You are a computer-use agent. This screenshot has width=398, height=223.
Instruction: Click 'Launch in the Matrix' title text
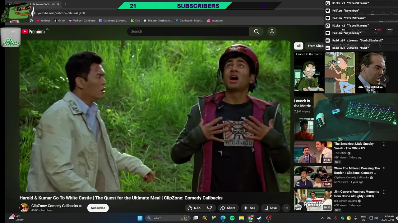click(304, 103)
